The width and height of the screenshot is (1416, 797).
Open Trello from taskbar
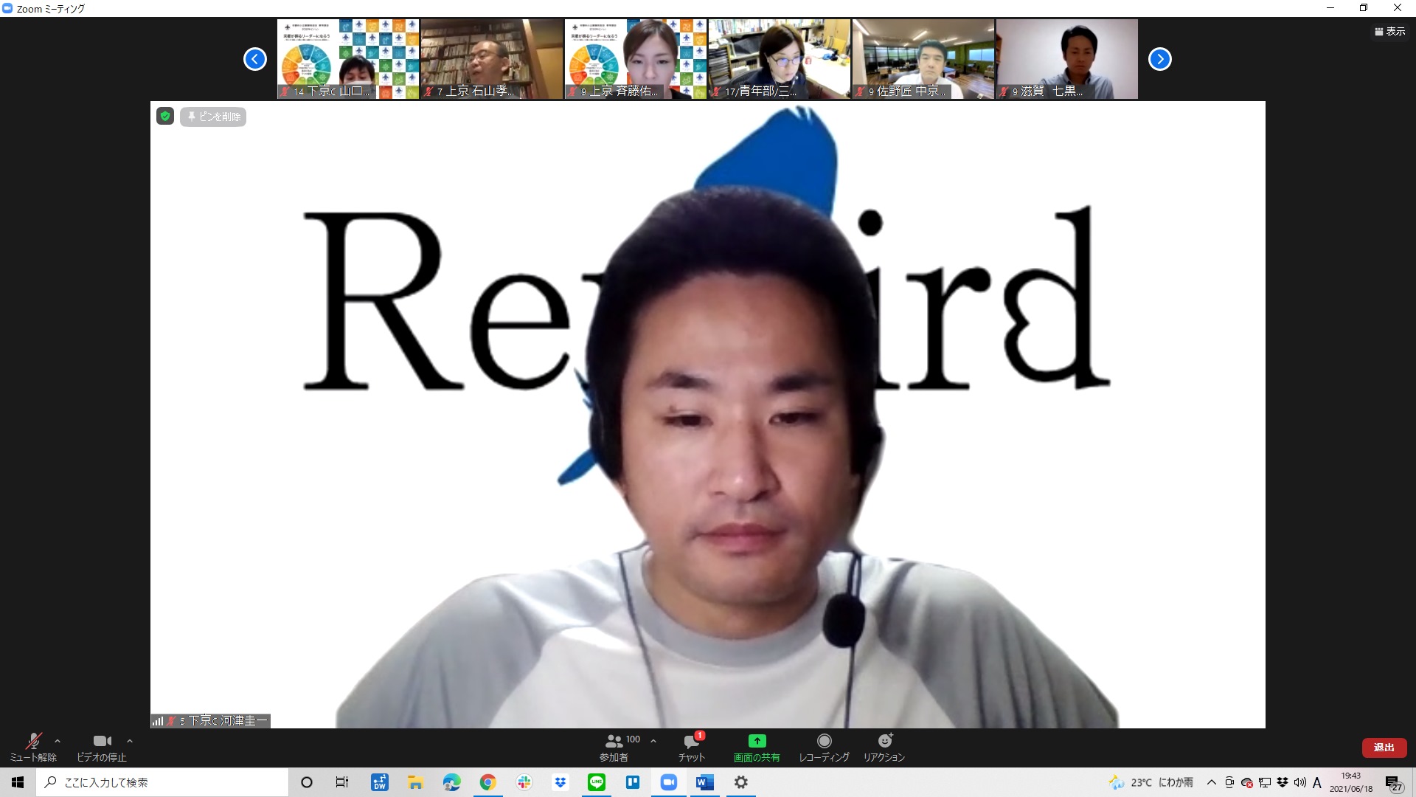point(633,782)
